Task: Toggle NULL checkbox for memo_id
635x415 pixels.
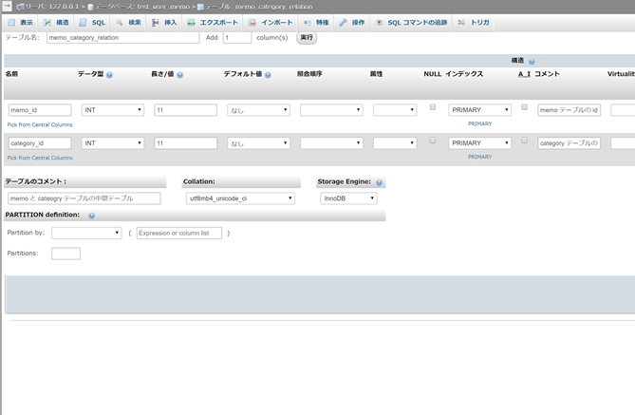Action: (433, 107)
